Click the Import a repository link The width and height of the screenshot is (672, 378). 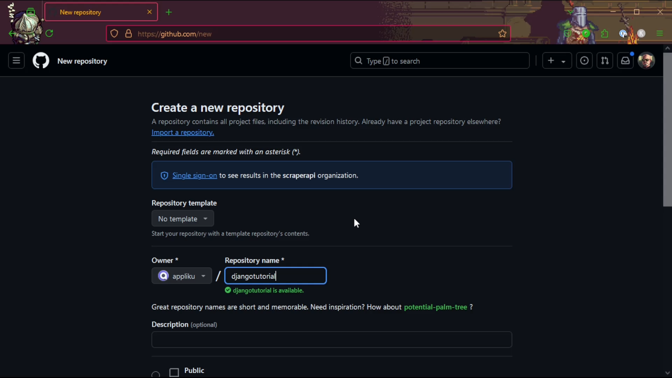(x=182, y=132)
